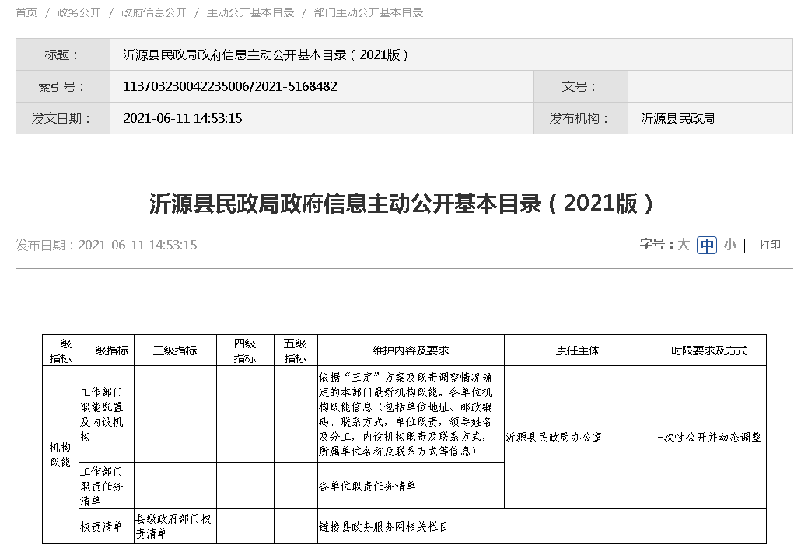Go to 首页 in the breadcrumb
Image resolution: width=808 pixels, height=544 pixels.
26,12
